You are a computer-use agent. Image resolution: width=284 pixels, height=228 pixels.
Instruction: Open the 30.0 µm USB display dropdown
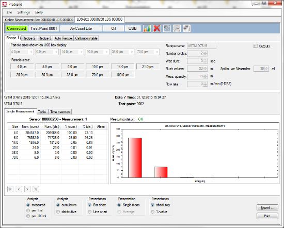106,52
